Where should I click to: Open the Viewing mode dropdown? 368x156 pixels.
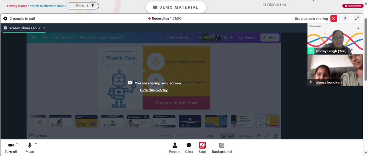coord(65,38)
